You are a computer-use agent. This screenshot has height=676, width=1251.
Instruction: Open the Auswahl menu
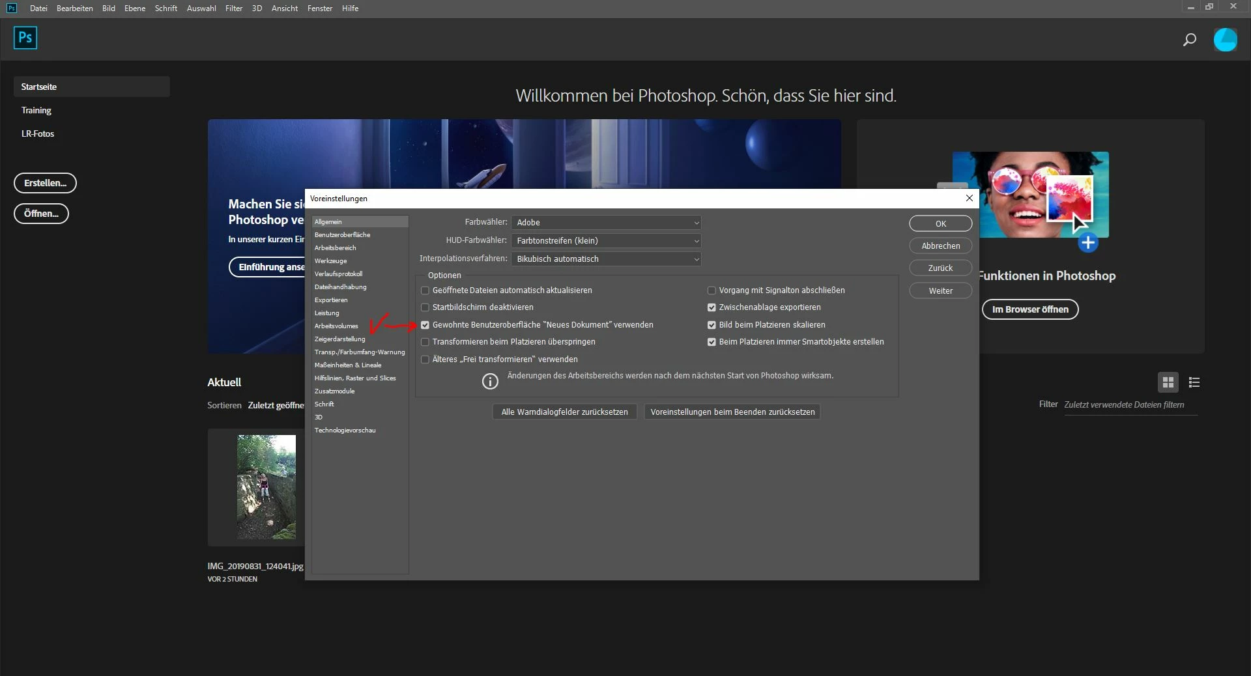[201, 8]
